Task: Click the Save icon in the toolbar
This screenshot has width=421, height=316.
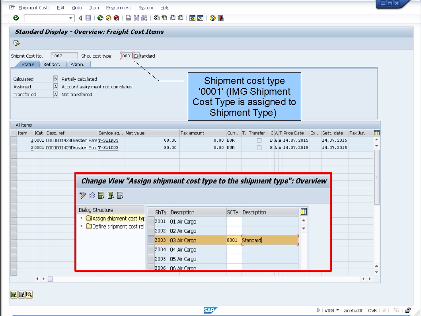Action: point(88,18)
